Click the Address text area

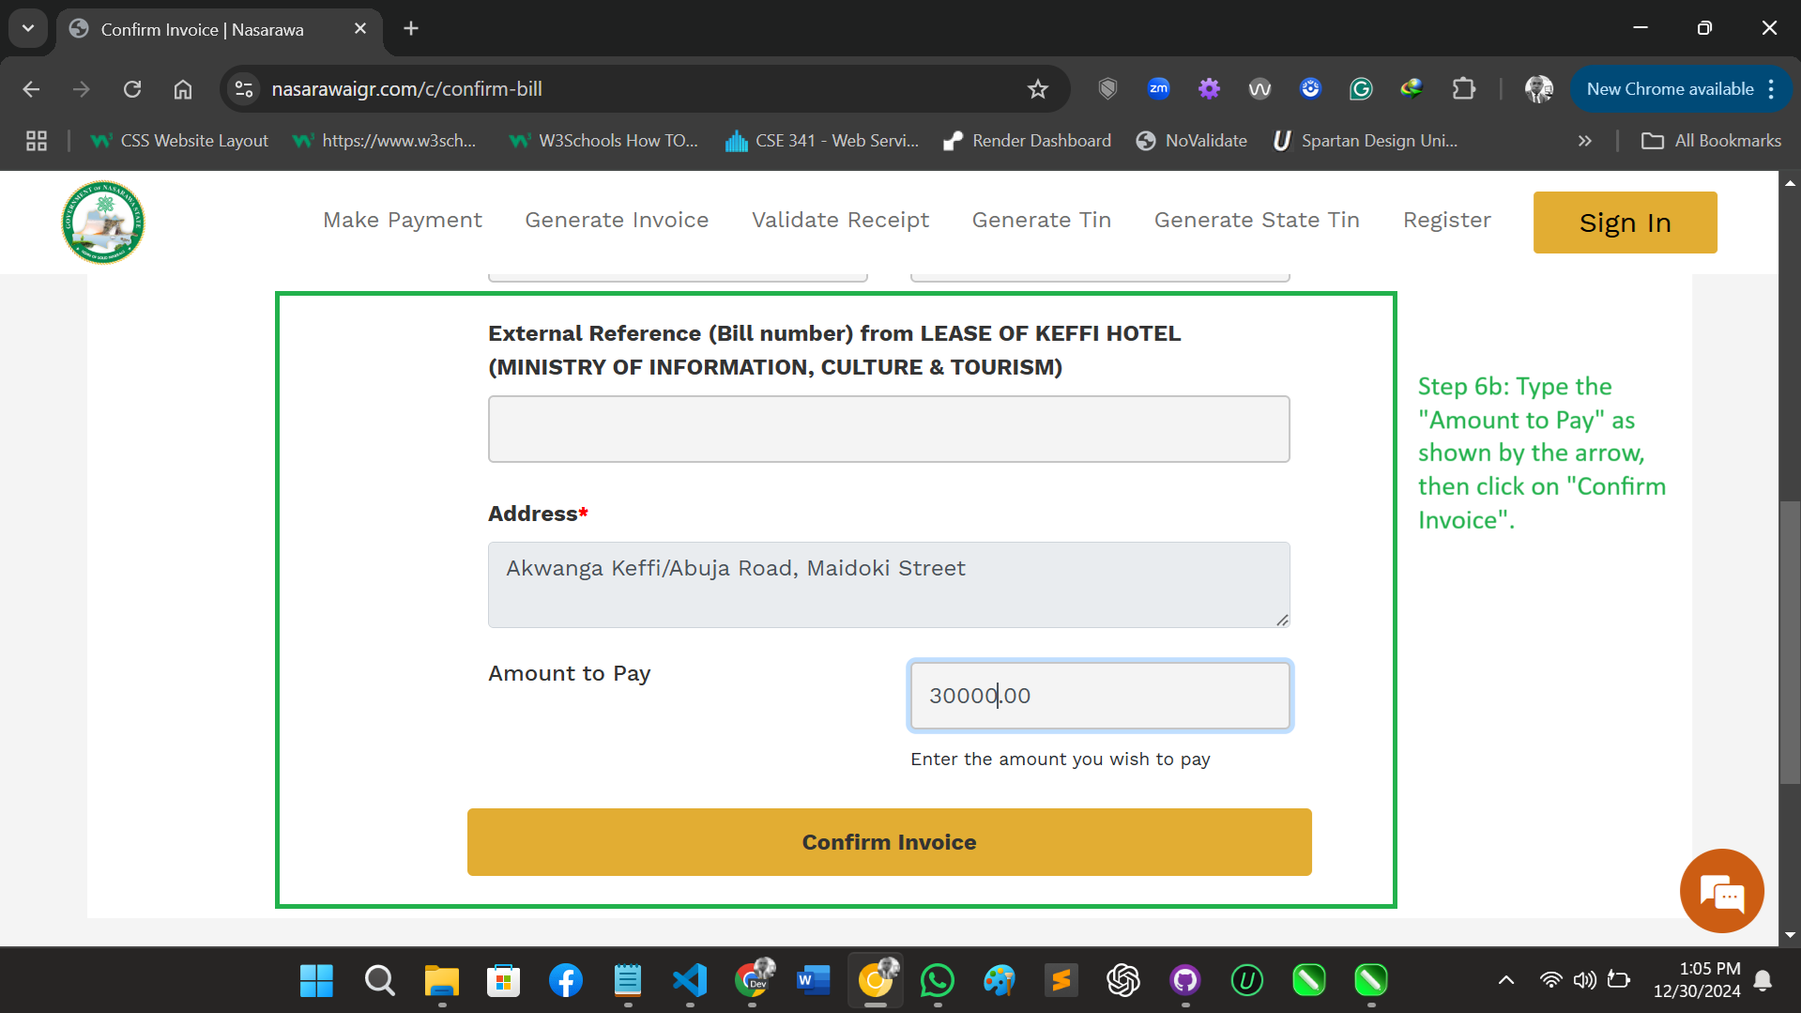(889, 585)
